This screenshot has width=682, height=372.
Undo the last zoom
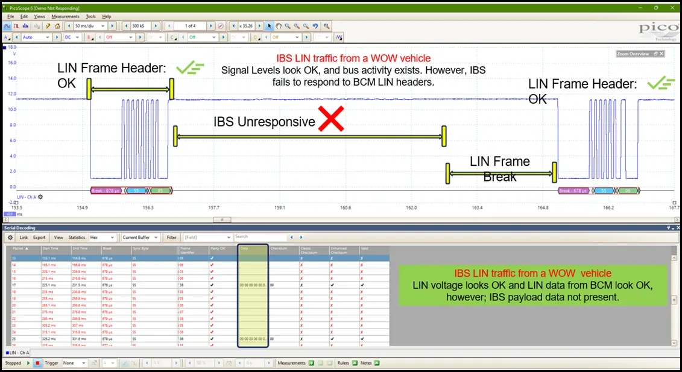[315, 26]
